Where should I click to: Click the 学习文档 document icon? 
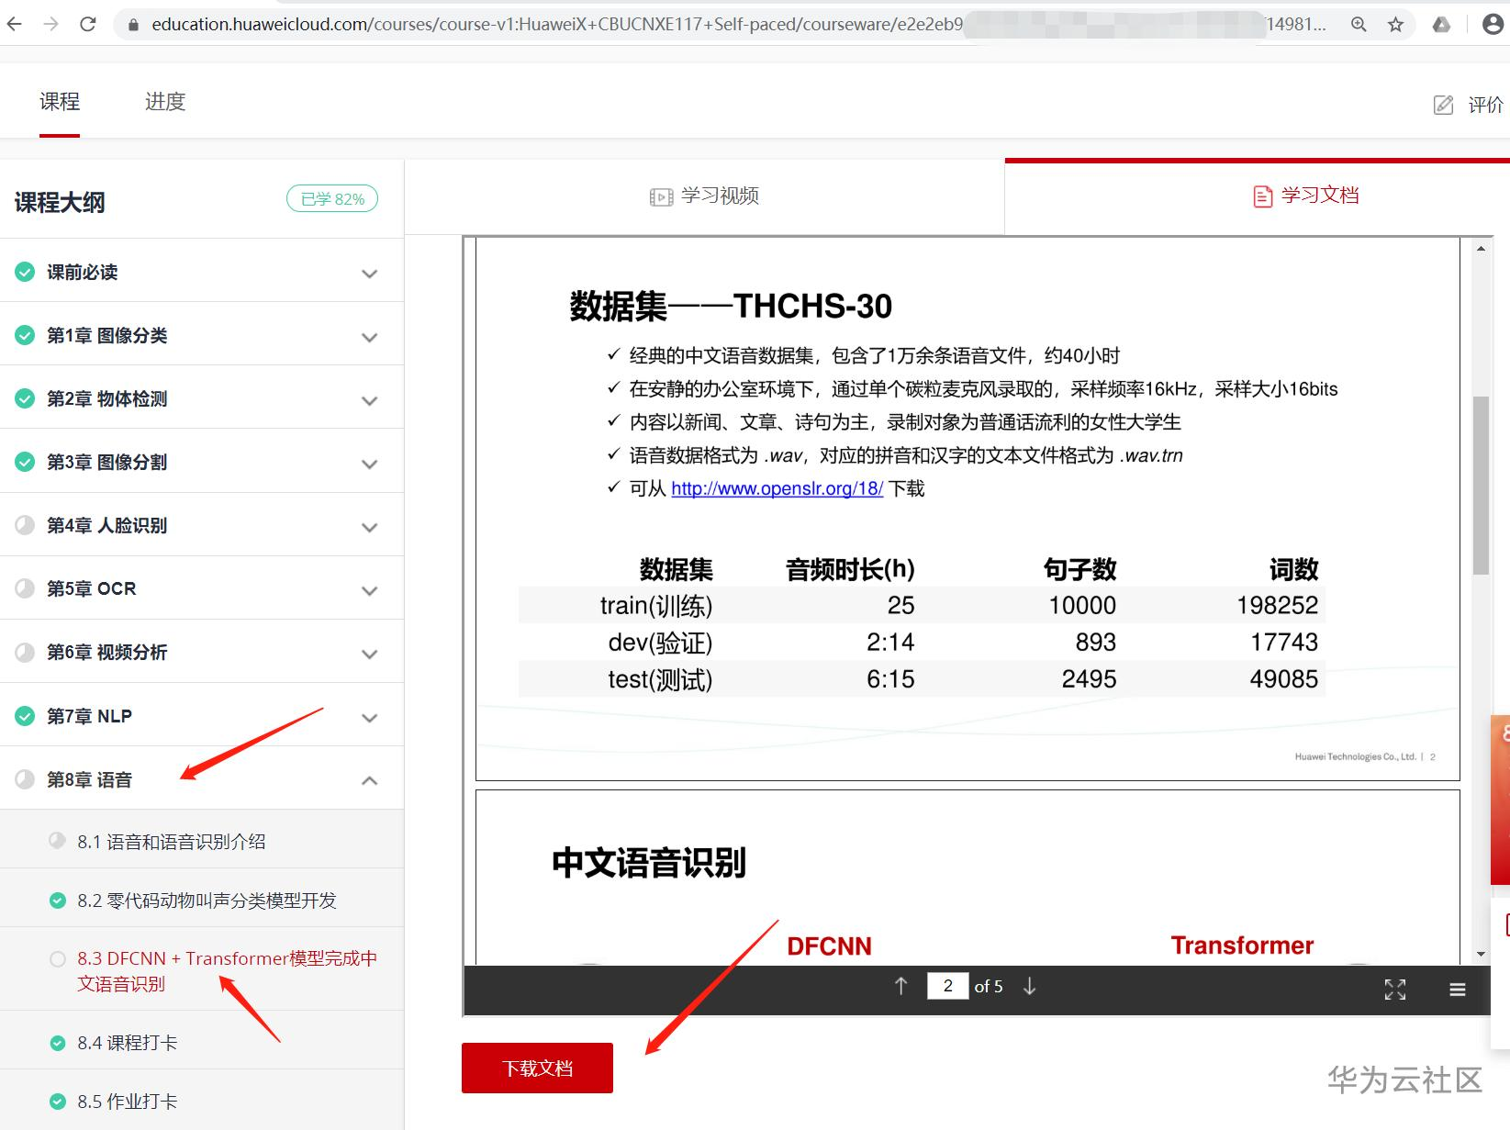pos(1263,196)
